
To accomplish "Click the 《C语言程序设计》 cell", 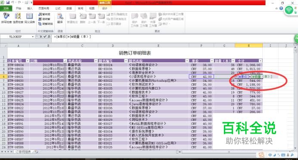I will pos(159,77).
